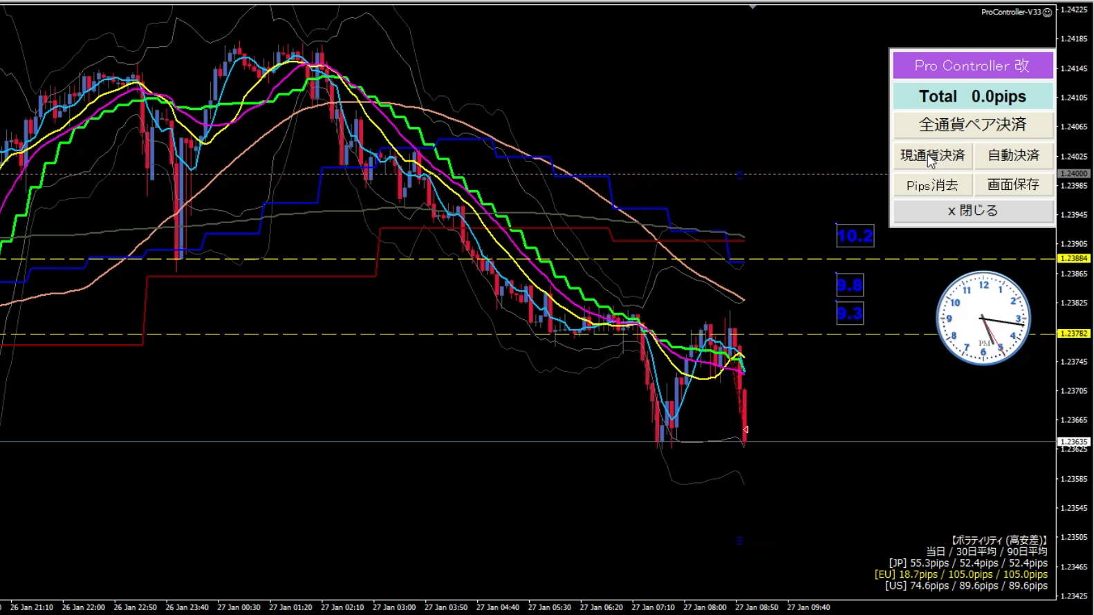
Task: Click the ボラティリティ (高安差) heading
Action: pyautogui.click(x=999, y=540)
